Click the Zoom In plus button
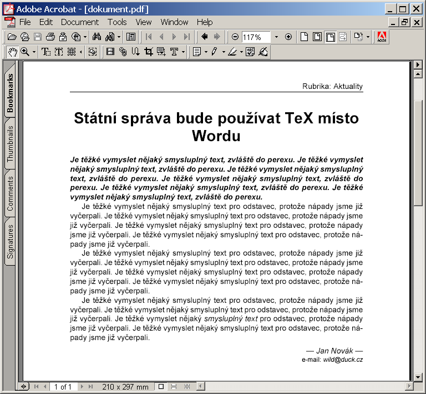Screen dimensions: 426x394 pyautogui.click(x=288, y=37)
